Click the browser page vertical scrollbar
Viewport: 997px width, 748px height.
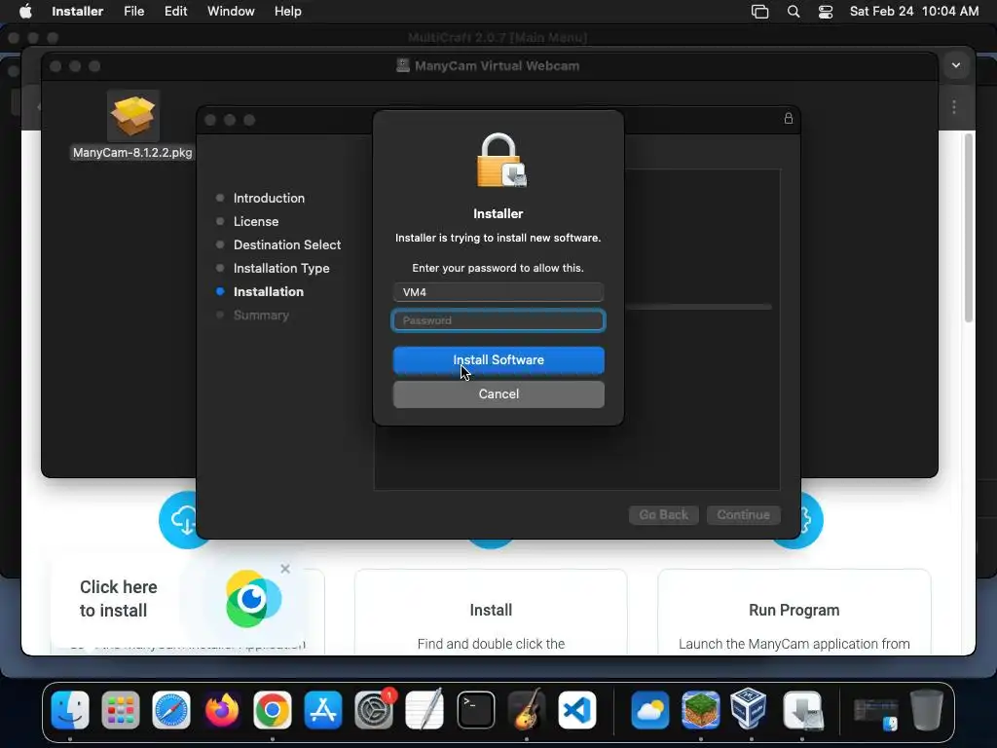[969, 228]
